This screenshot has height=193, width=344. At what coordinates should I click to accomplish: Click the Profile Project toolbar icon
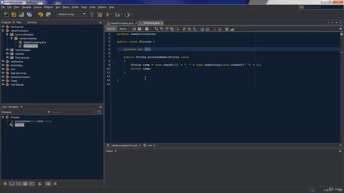127,14
